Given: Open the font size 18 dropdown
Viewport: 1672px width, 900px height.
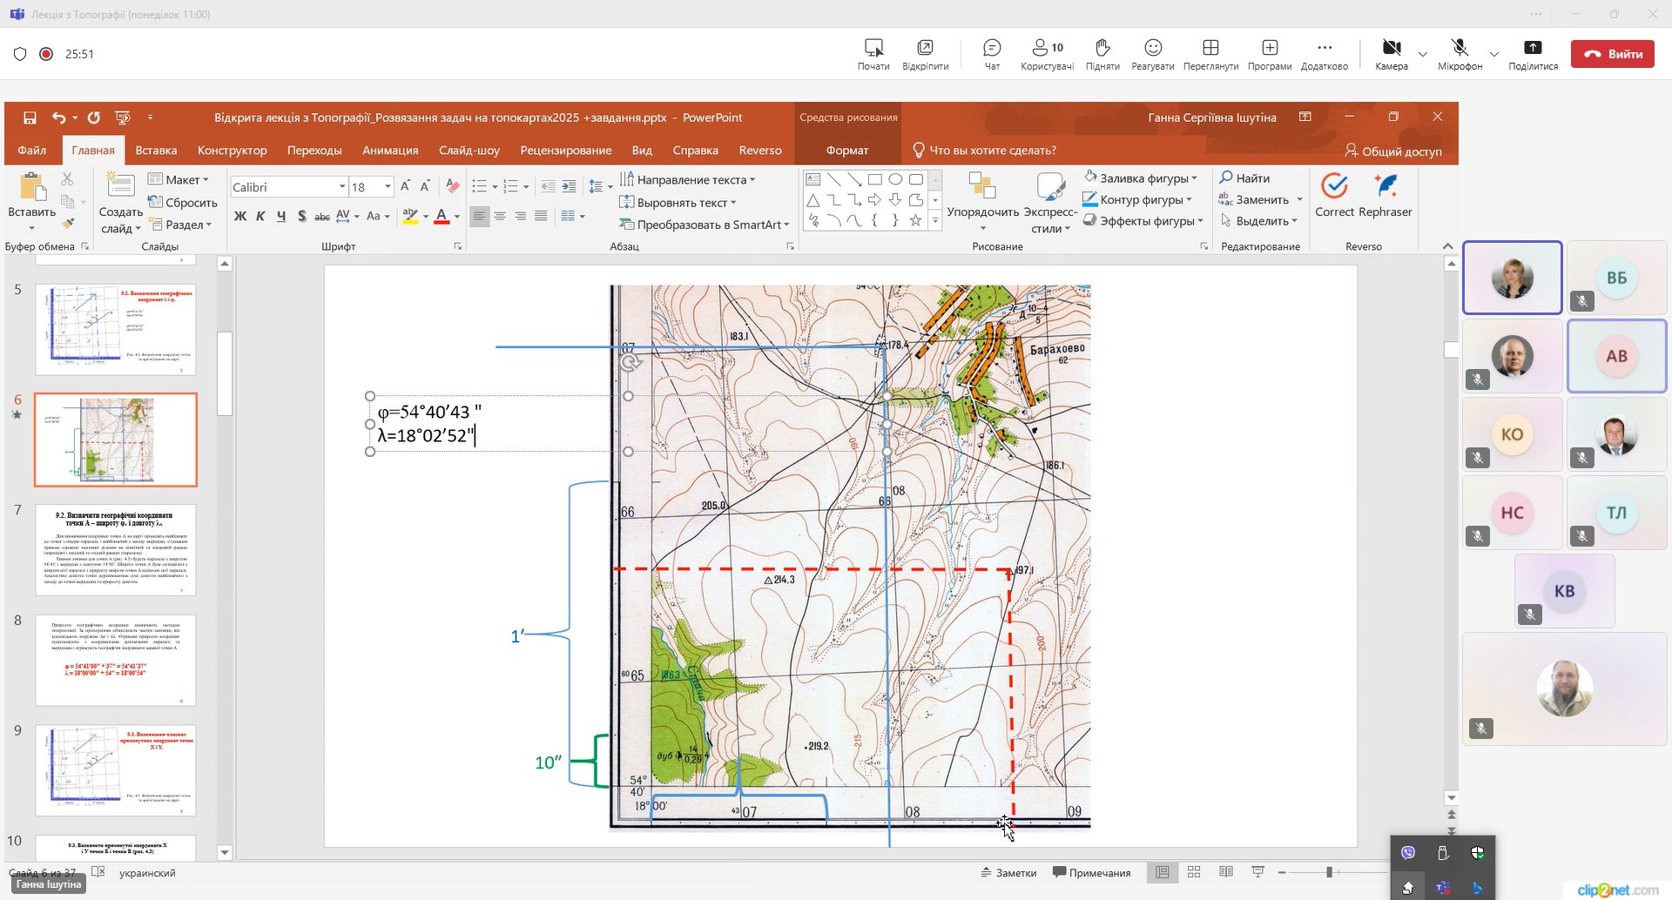Looking at the screenshot, I should (x=388, y=187).
